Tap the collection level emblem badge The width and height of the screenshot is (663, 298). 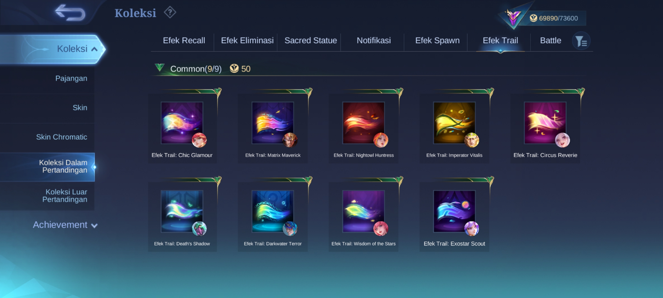[513, 17]
